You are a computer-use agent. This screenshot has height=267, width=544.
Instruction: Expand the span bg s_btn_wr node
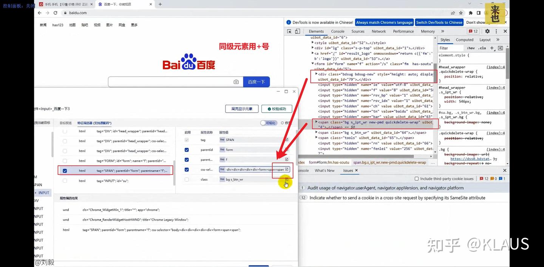click(316, 132)
